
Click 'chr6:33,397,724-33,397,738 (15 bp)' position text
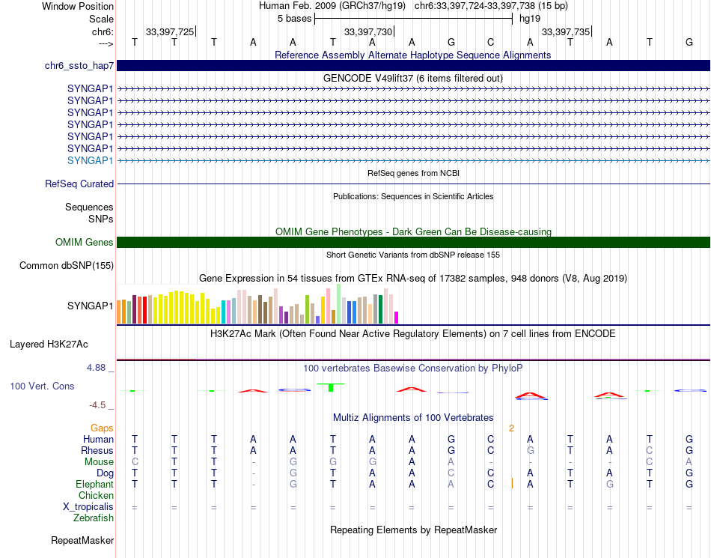491,6
